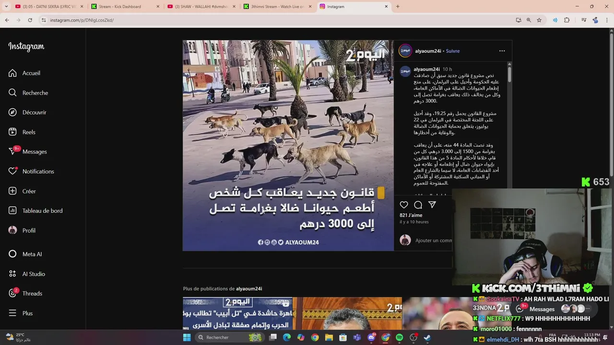Open the three-dot post options menu

pos(502,51)
